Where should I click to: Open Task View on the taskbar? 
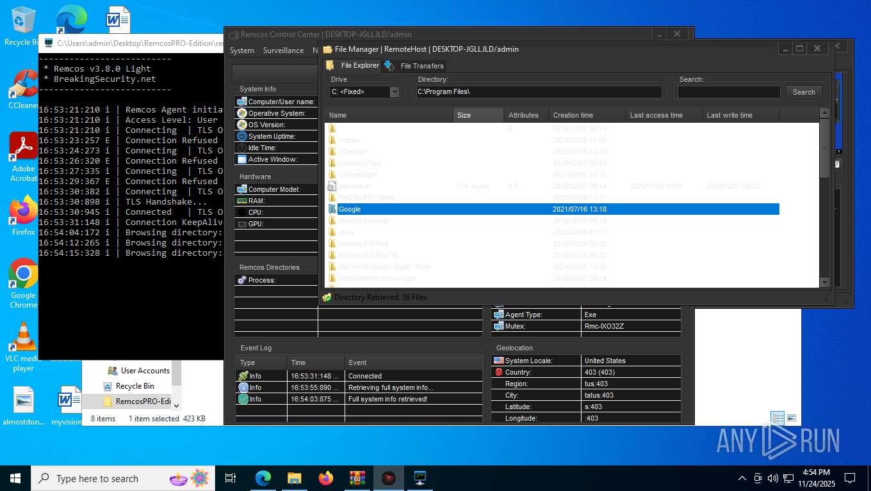click(x=231, y=478)
